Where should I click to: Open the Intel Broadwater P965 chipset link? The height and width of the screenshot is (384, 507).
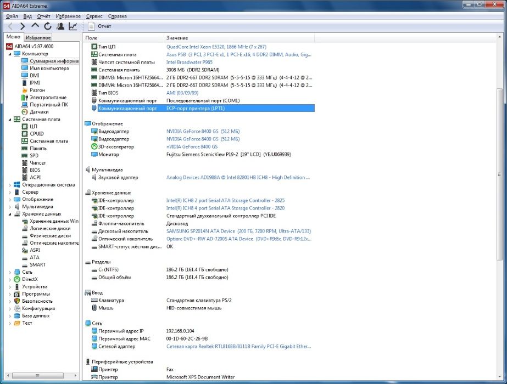pyautogui.click(x=189, y=63)
